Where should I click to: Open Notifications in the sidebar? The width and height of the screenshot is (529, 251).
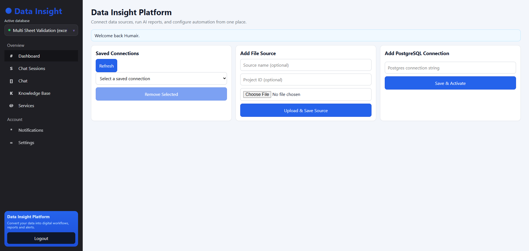point(41,130)
